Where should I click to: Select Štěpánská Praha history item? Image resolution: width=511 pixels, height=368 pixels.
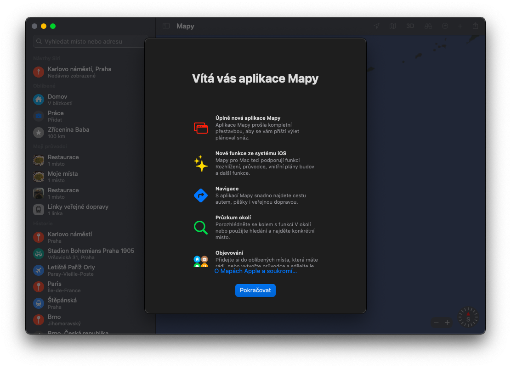point(90,303)
